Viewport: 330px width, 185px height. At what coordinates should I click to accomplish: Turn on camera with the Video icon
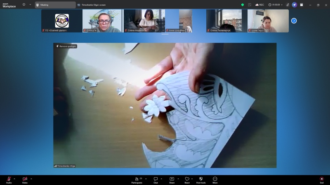25,179
